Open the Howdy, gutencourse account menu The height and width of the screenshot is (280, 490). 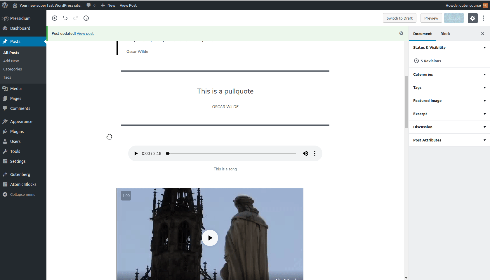coord(467,5)
